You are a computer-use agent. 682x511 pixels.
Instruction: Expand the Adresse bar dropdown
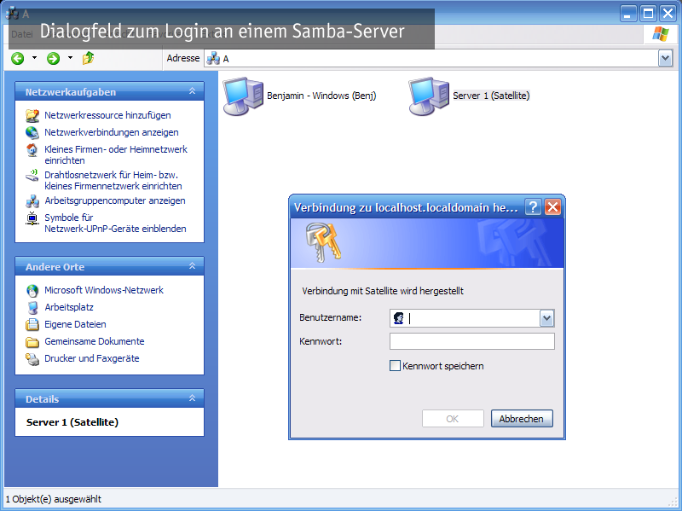pos(665,58)
